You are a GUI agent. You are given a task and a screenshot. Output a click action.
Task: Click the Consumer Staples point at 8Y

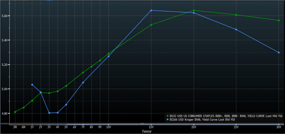(x=92, y=66)
